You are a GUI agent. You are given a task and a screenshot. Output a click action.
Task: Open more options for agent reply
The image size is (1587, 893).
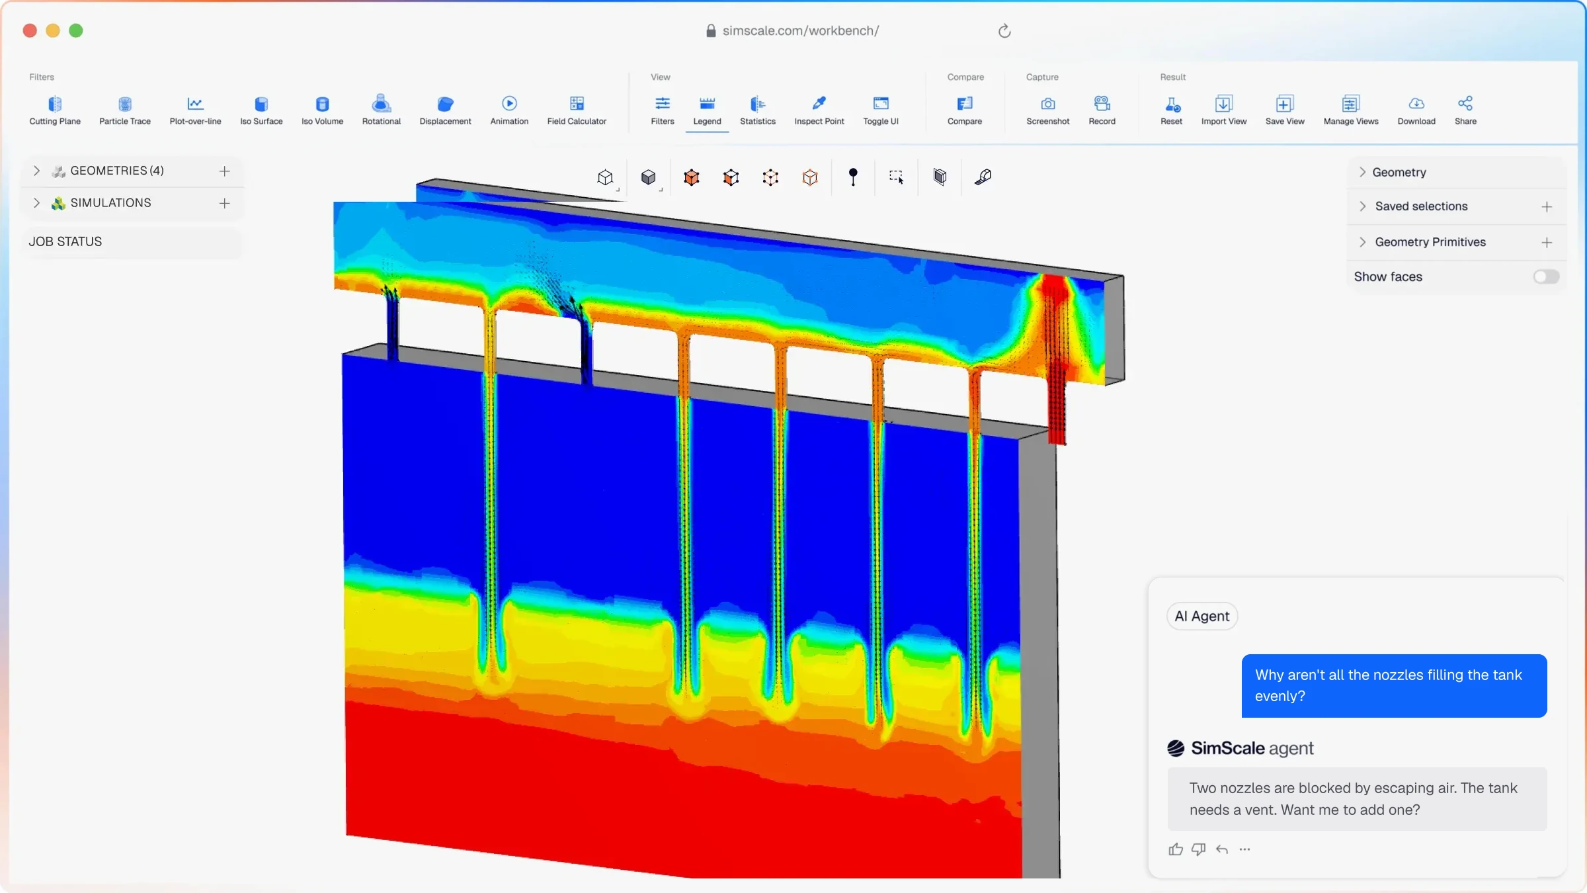[x=1244, y=849]
